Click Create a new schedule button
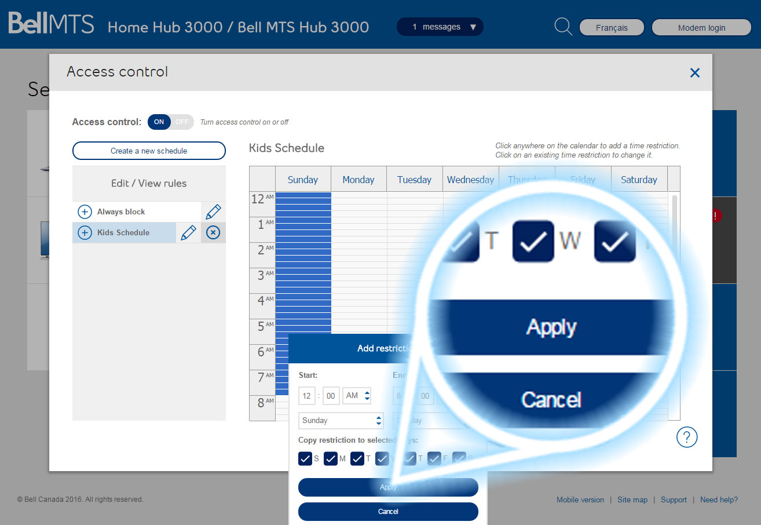 click(x=149, y=151)
